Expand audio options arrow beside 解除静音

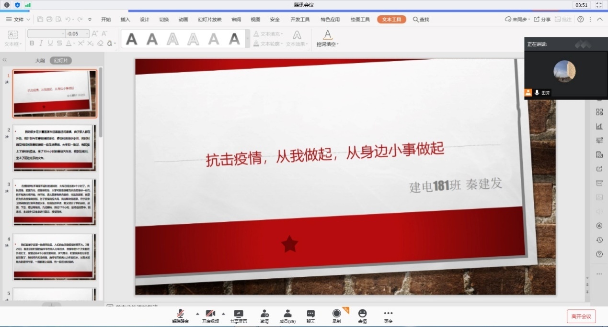click(197, 314)
